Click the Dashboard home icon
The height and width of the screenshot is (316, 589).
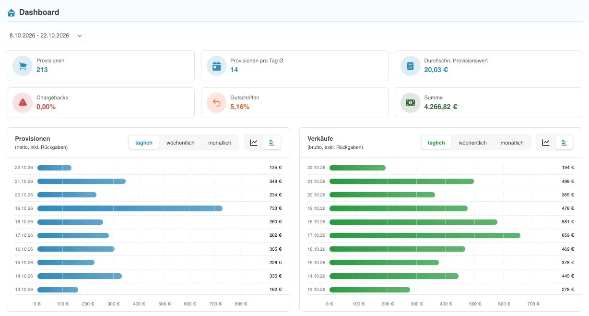click(11, 12)
